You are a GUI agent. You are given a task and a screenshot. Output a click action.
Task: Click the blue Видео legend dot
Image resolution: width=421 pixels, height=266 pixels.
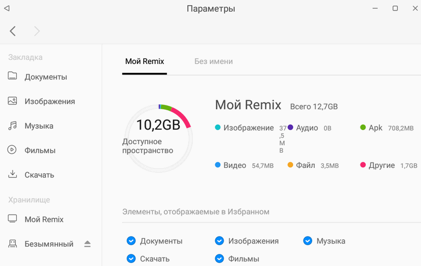pyautogui.click(x=218, y=165)
